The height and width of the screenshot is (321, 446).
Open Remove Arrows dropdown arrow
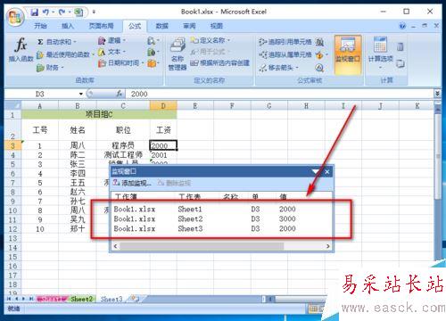click(296, 68)
